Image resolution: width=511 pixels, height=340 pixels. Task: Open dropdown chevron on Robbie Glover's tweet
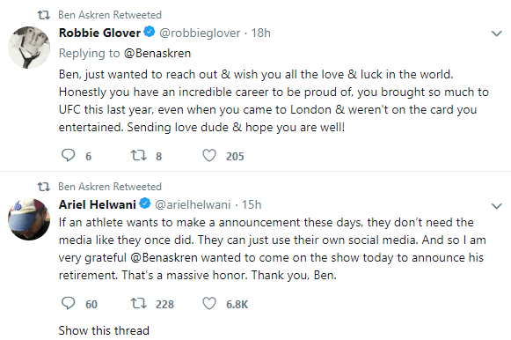[x=496, y=33]
